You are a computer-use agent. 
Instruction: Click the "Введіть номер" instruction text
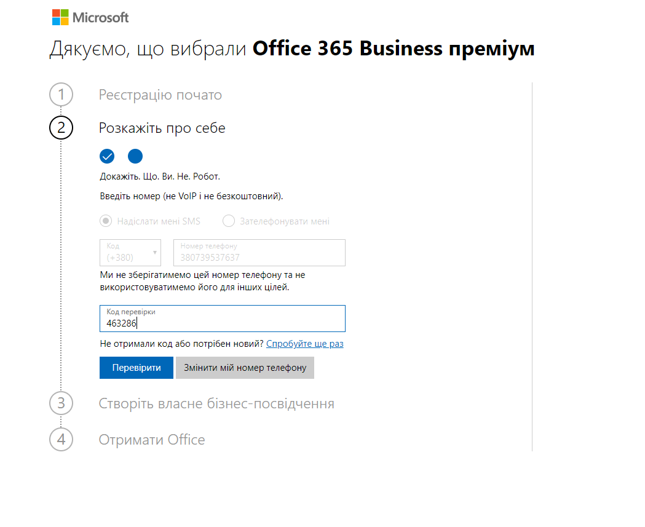click(x=192, y=196)
